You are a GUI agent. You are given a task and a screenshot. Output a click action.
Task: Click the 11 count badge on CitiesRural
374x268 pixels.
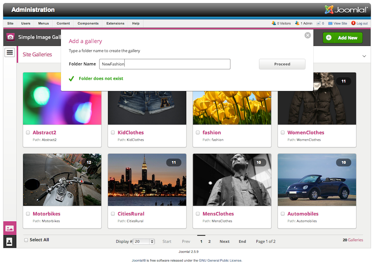click(174, 162)
